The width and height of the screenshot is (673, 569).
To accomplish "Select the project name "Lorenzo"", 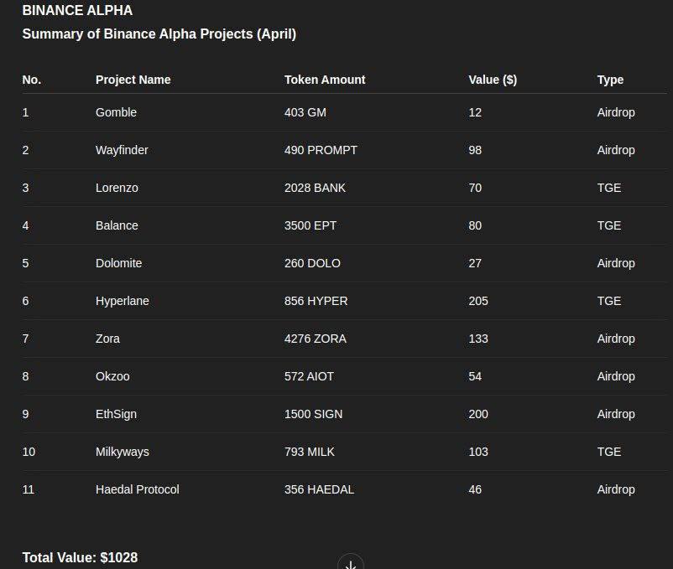I will [x=117, y=188].
